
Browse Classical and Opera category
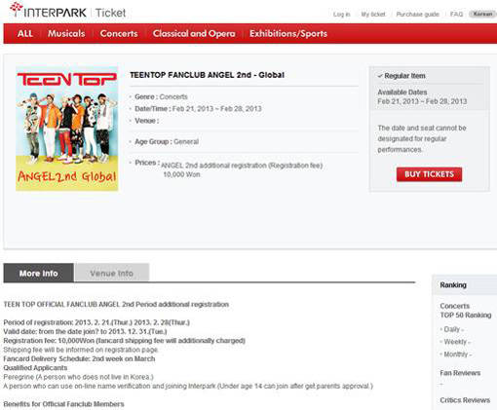(194, 33)
